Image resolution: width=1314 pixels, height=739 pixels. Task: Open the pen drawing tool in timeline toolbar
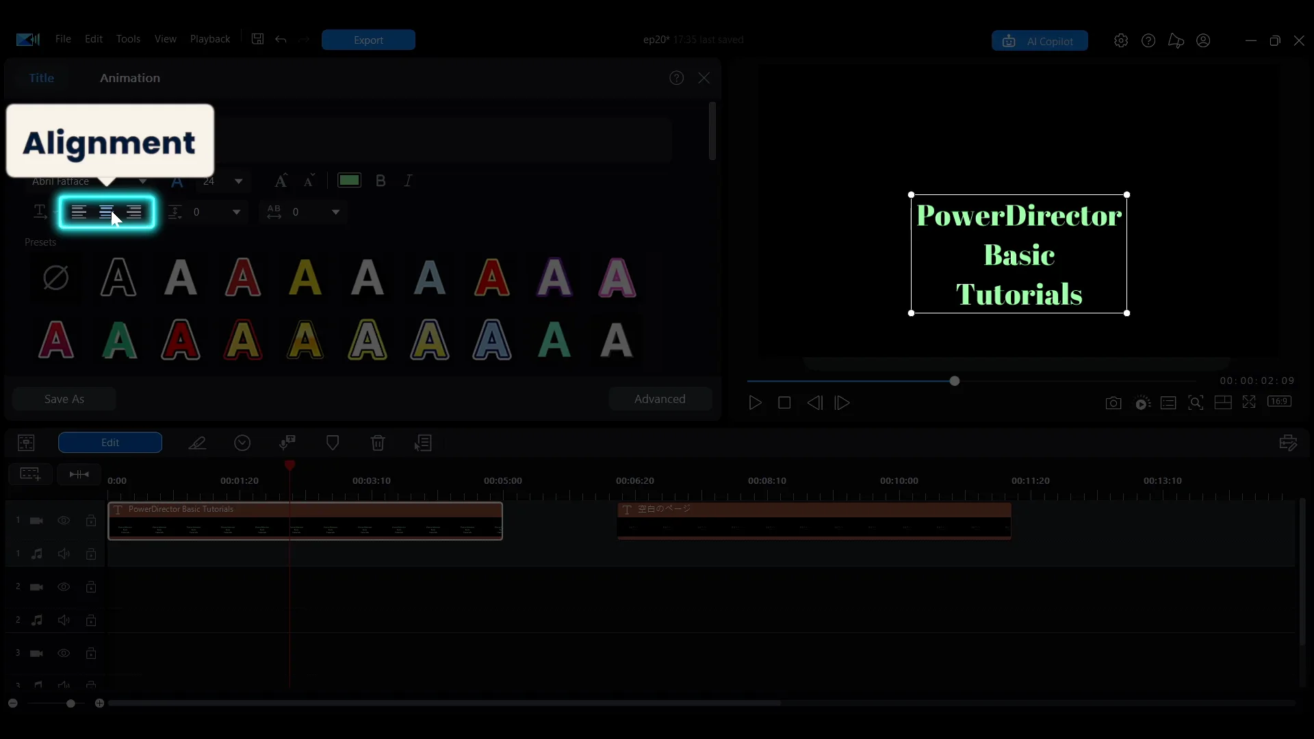(x=197, y=443)
